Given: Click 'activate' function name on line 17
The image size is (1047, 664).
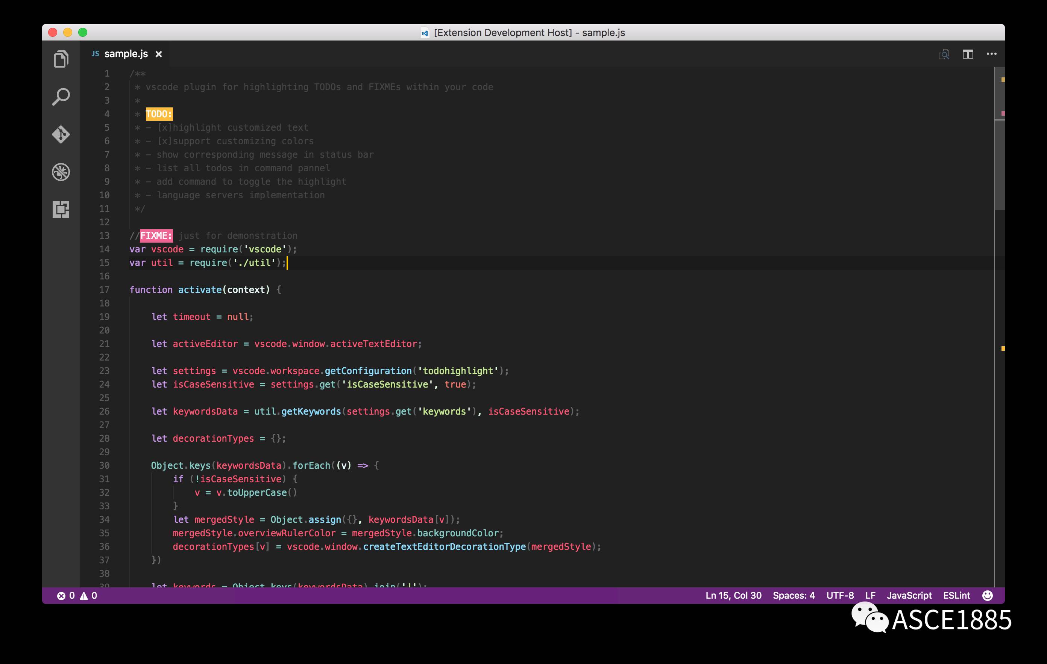Looking at the screenshot, I should [x=200, y=290].
